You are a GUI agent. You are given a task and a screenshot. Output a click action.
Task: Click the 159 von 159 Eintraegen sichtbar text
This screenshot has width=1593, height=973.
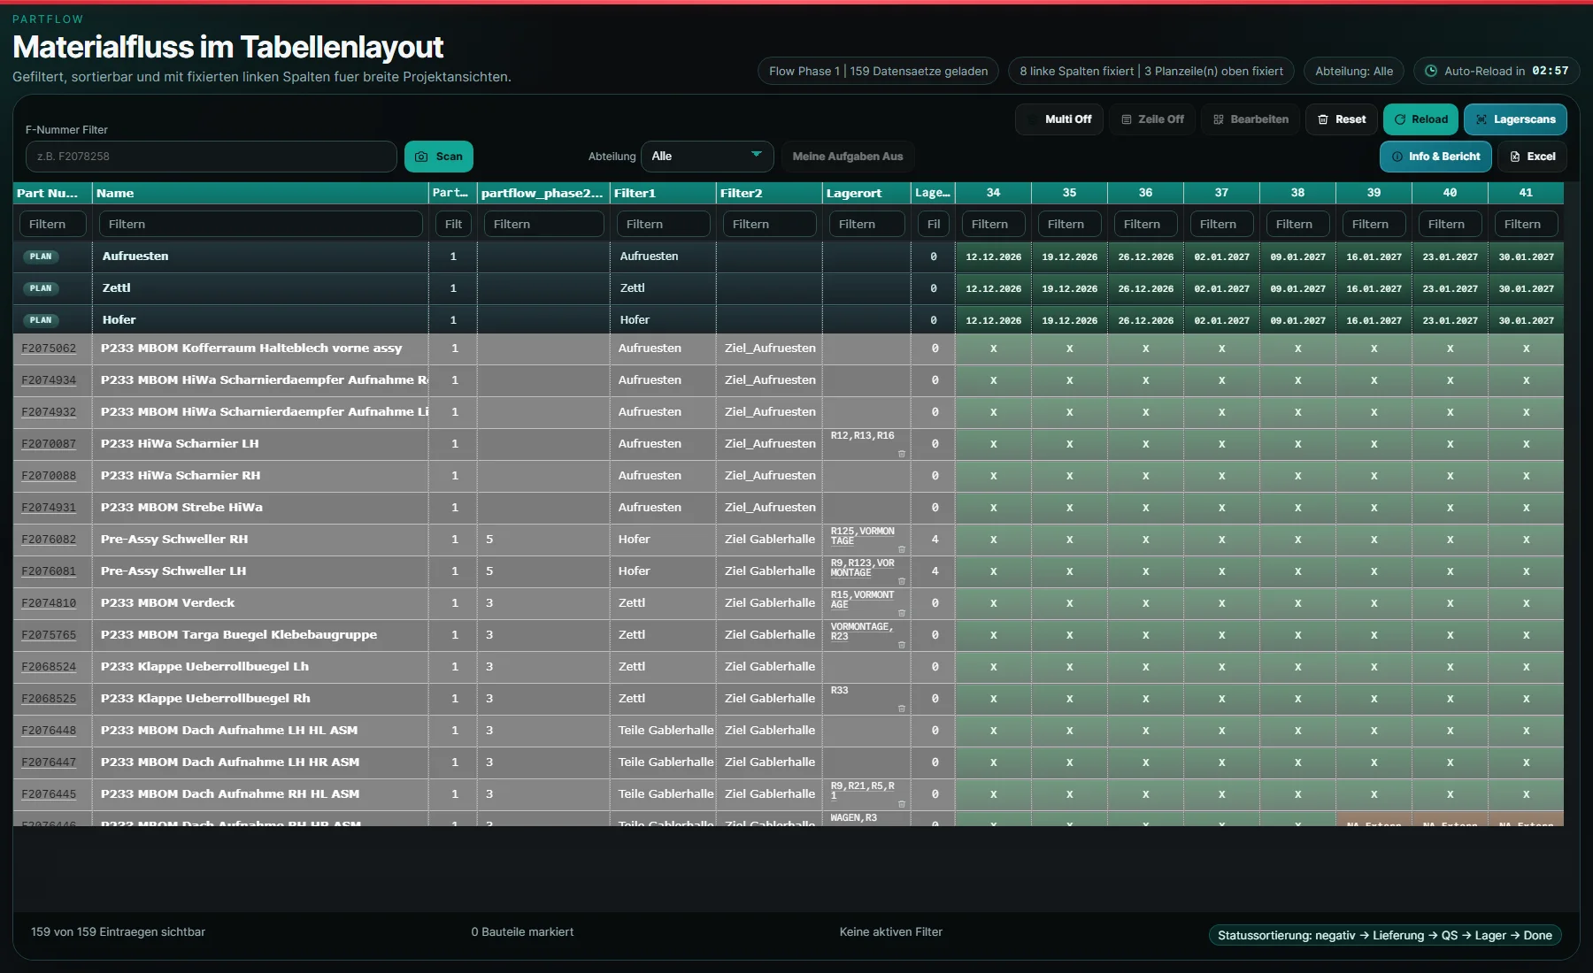pos(118,932)
